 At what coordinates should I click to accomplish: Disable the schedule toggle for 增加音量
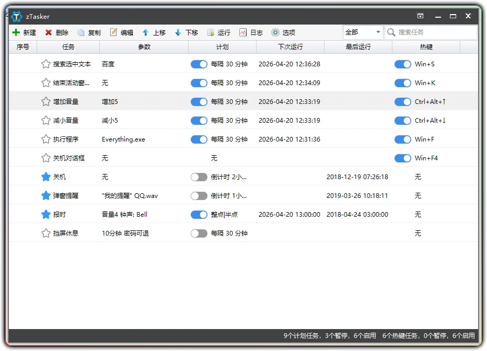pyautogui.click(x=199, y=101)
